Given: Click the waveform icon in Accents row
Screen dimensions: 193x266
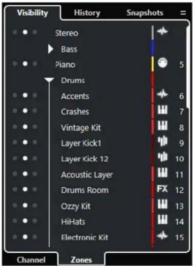Looking at the screenshot, I should pos(162,94).
